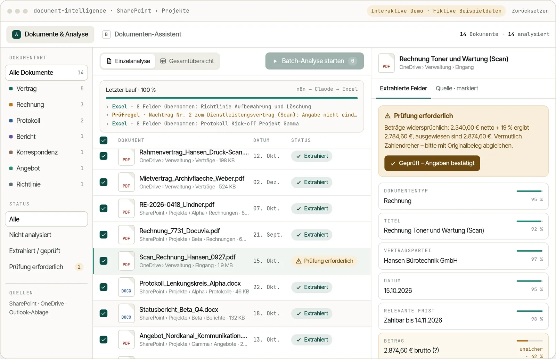Viewport: 556px width, 359px height.
Task: Click Zurücksetzen in the top bar
Action: (530, 11)
